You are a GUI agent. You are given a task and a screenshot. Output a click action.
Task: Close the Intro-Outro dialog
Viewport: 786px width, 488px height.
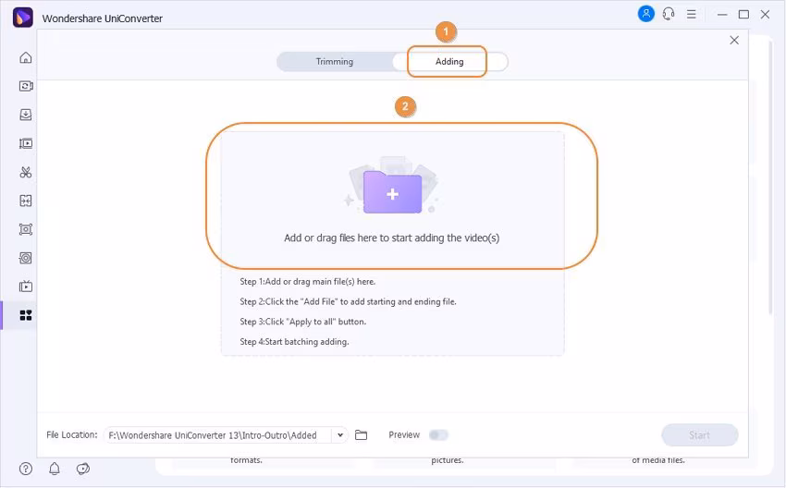pos(734,40)
